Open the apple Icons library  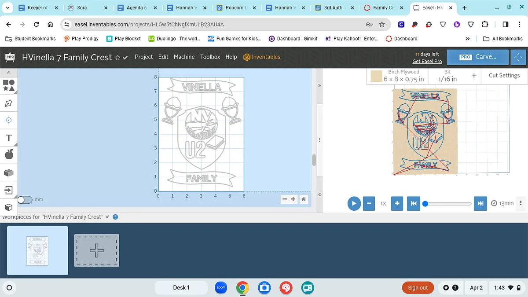9,154
